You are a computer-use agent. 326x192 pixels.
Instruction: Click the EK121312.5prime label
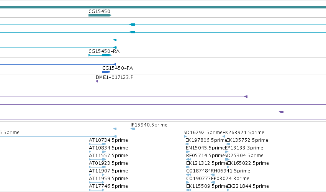(x=206, y=163)
